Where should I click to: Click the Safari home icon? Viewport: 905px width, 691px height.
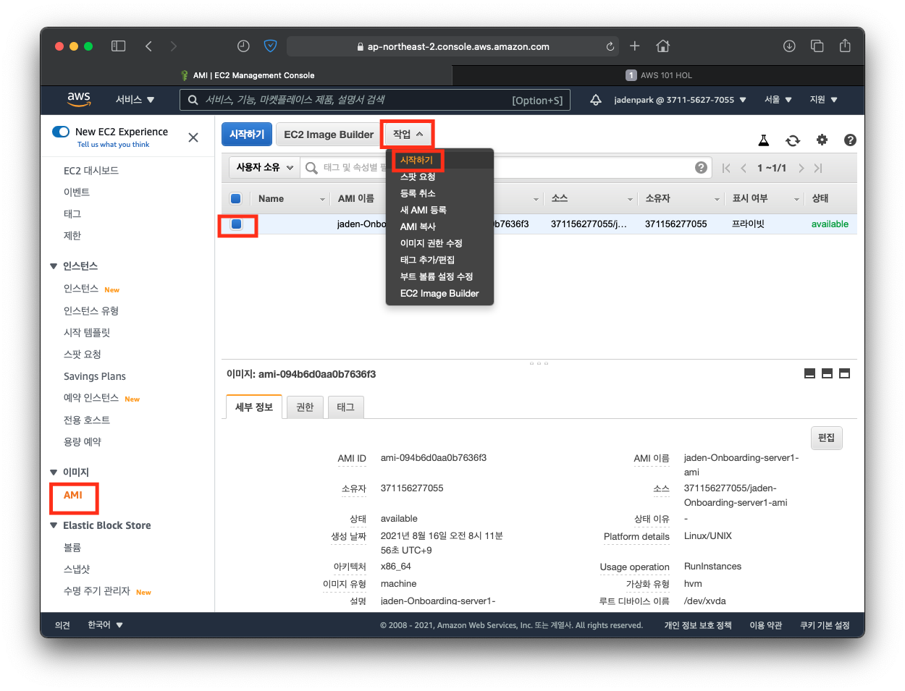coord(662,46)
